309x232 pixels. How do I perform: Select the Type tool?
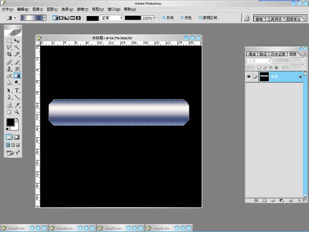point(17,90)
